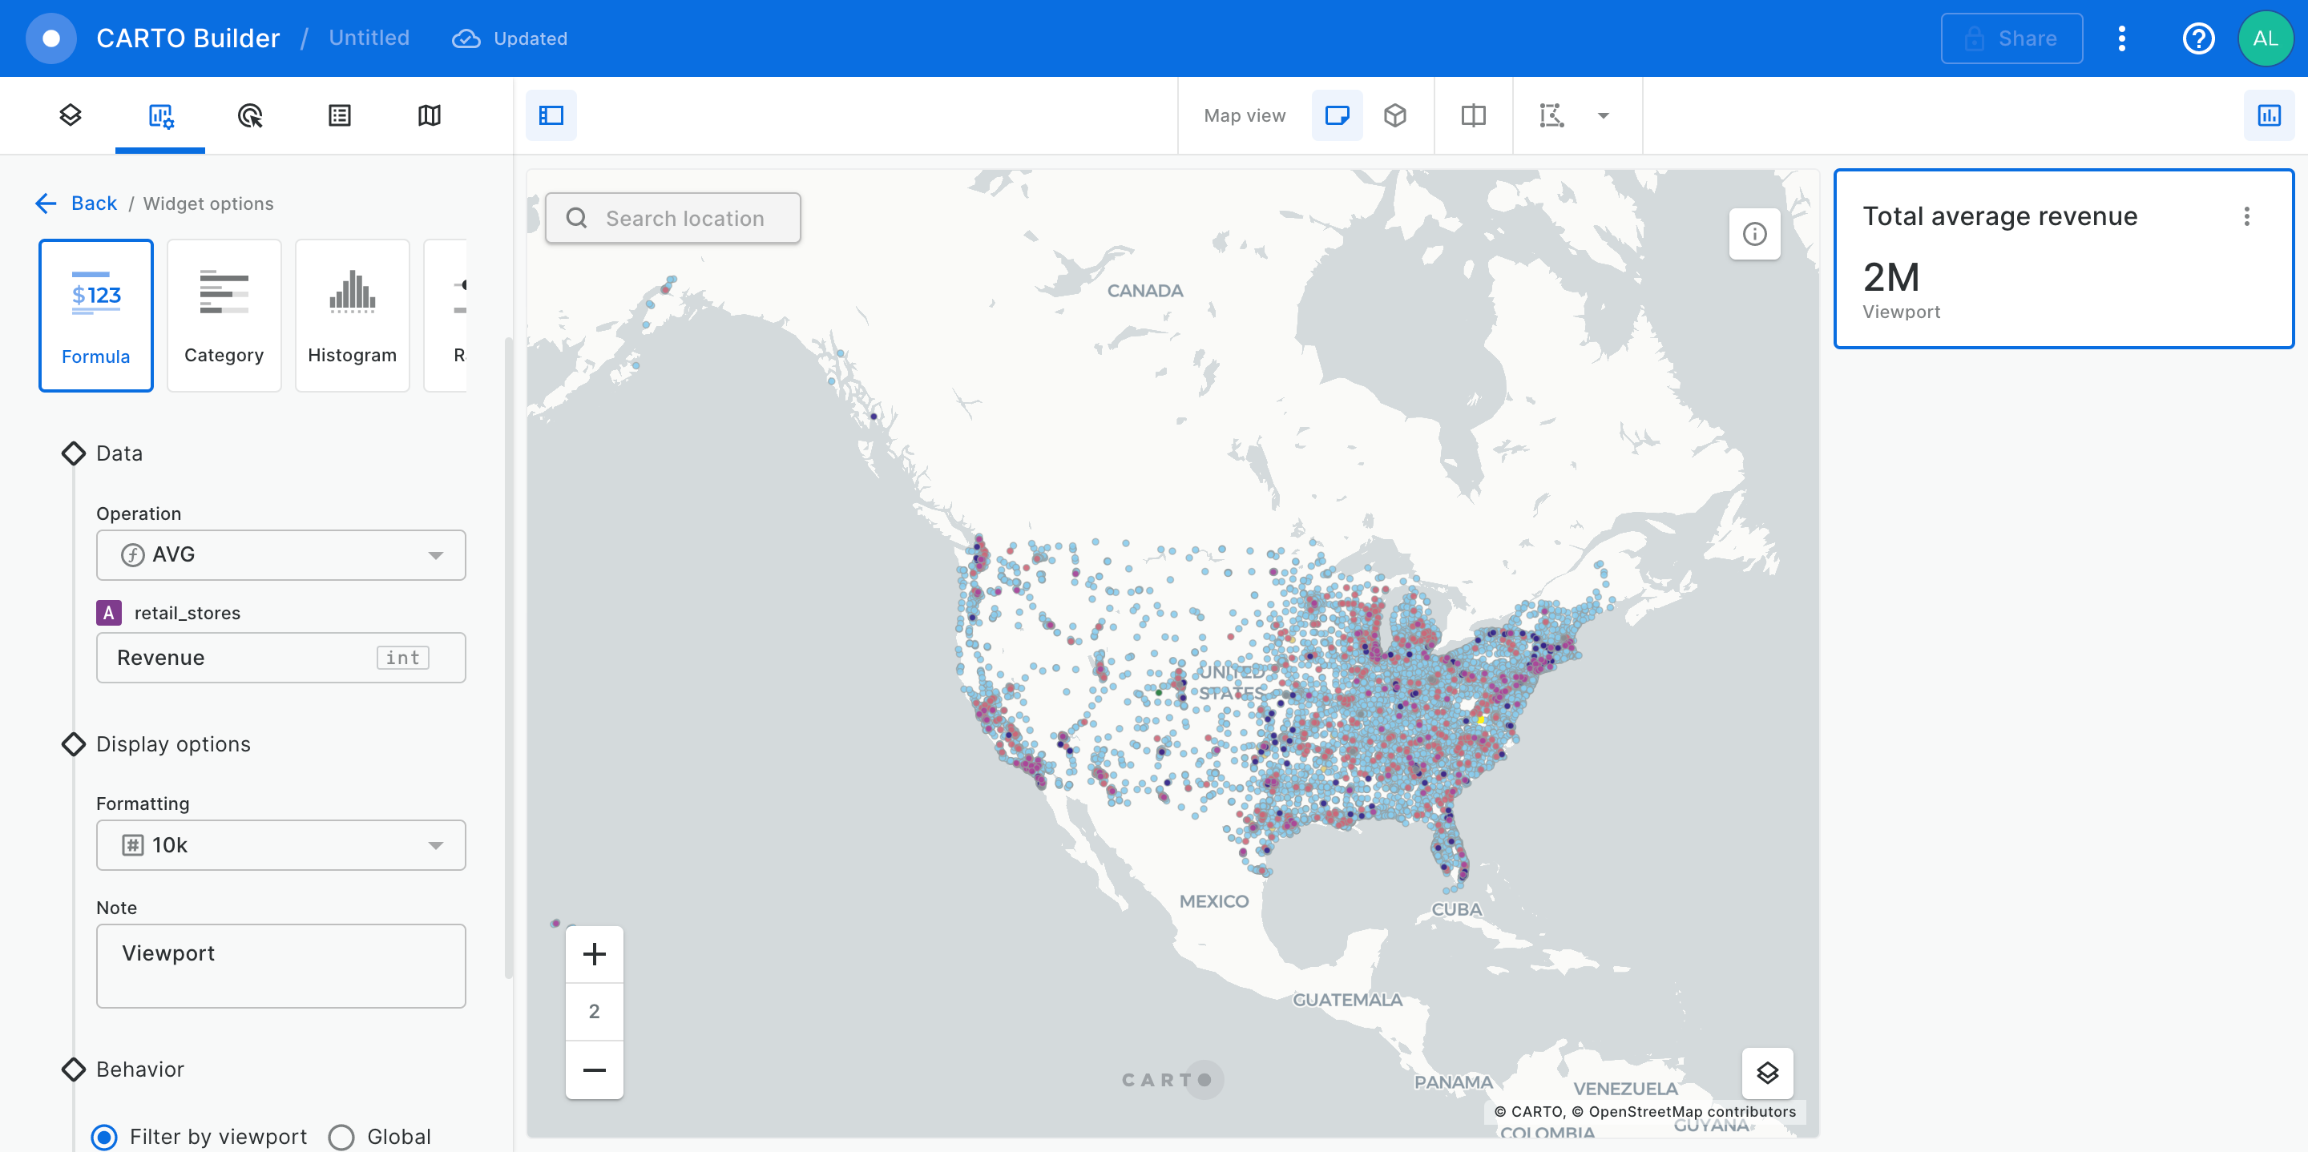
Task: Open the AVG operation dropdown
Action: [280, 554]
